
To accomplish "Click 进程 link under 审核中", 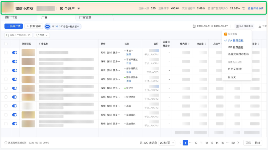I will tap(129, 54).
